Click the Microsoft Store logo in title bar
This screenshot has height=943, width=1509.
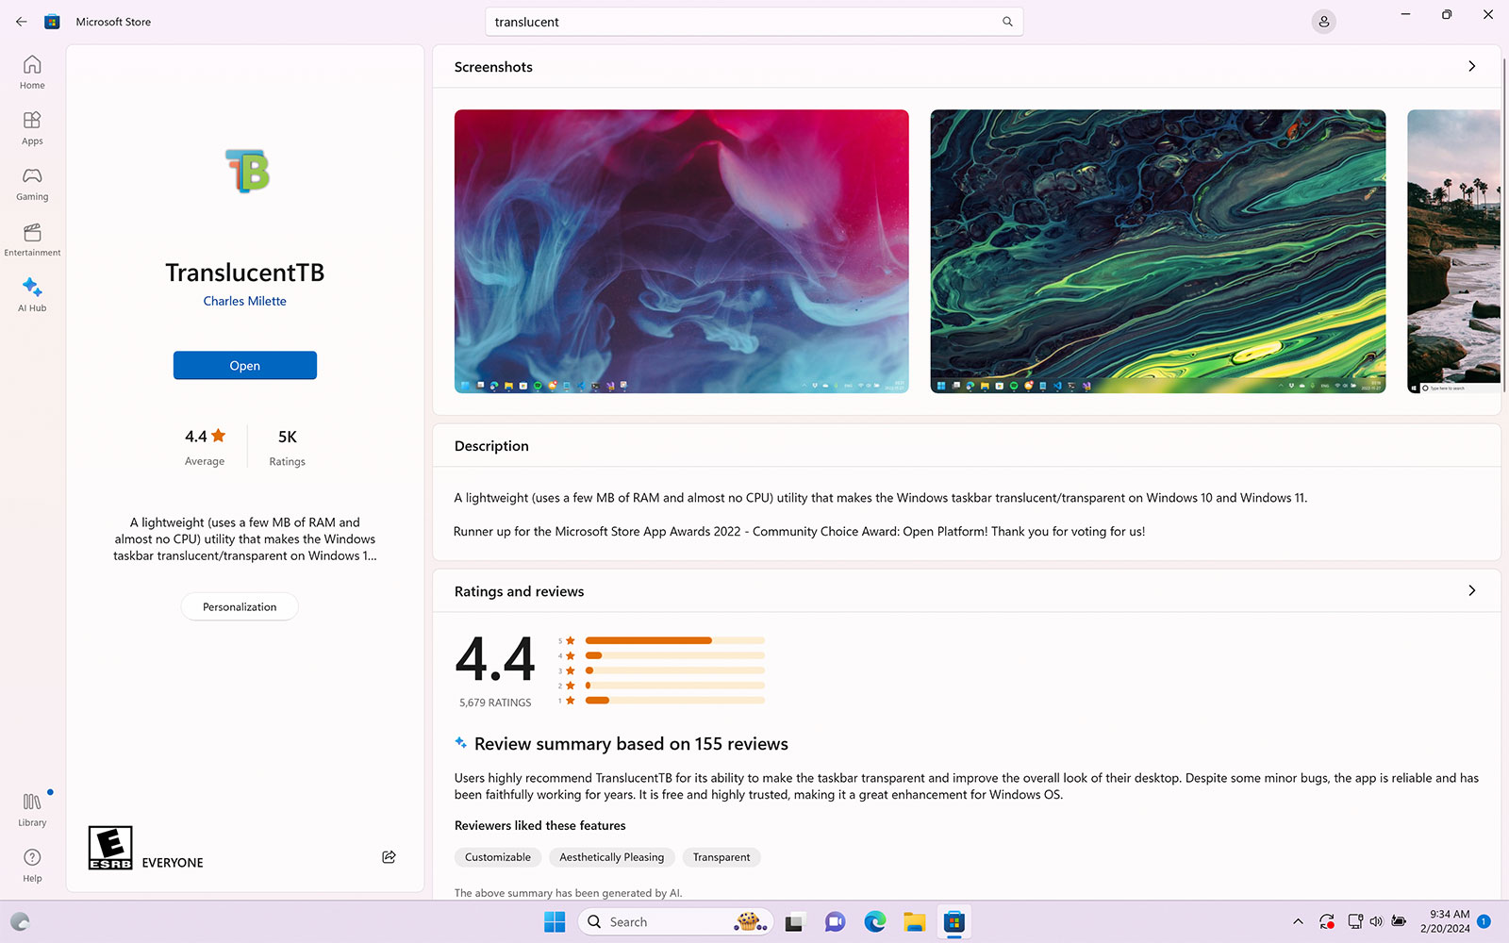(53, 22)
